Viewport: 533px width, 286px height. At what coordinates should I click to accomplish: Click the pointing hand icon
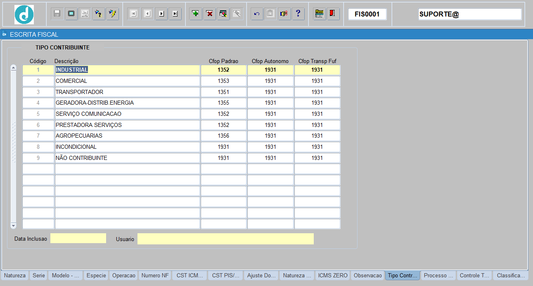click(x=284, y=14)
